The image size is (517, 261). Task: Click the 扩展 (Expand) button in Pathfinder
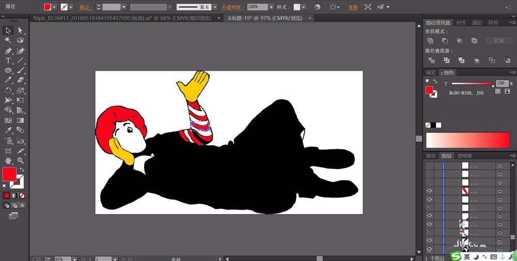(499, 41)
